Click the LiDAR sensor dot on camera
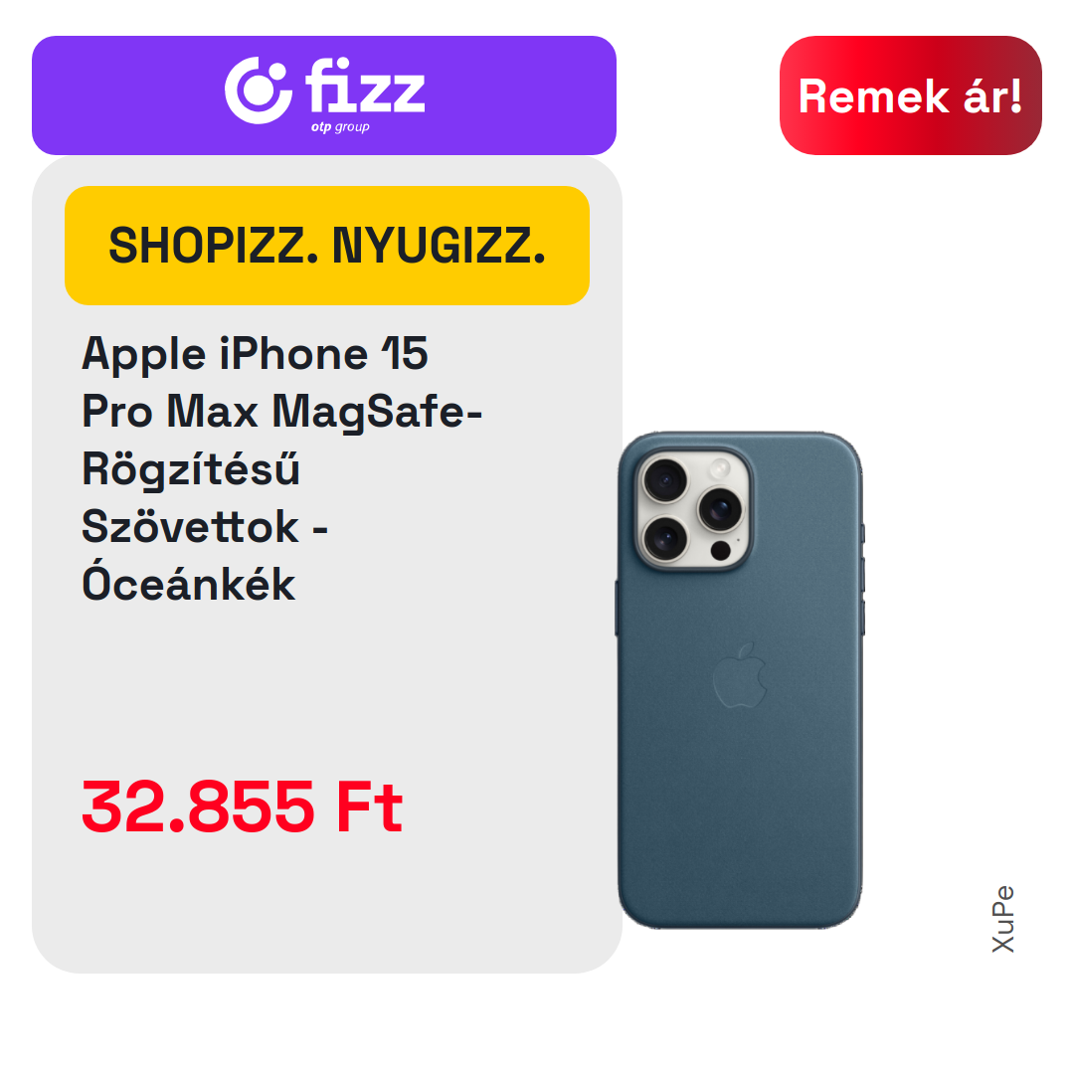 coord(721,550)
